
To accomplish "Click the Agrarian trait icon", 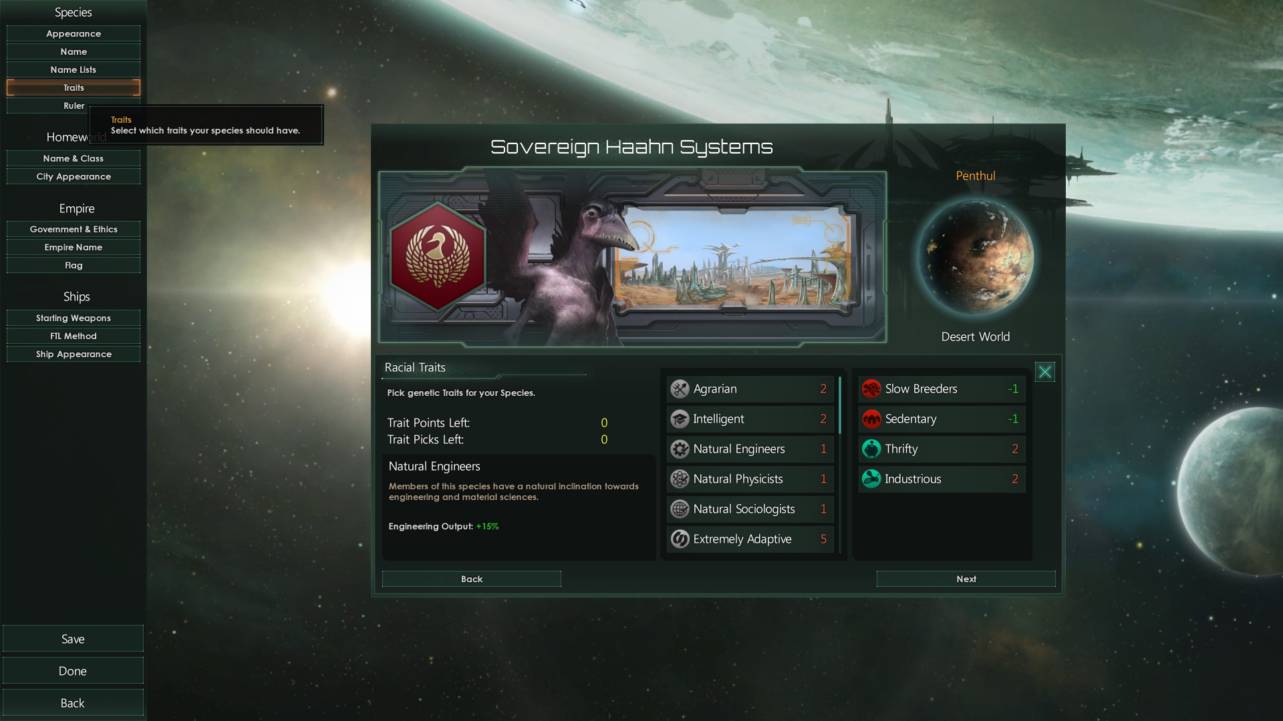I will pos(680,389).
